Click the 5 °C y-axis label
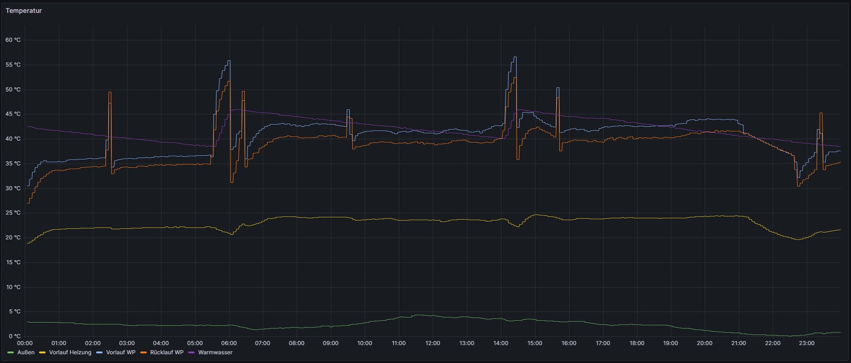This screenshot has width=851, height=363. [14, 312]
